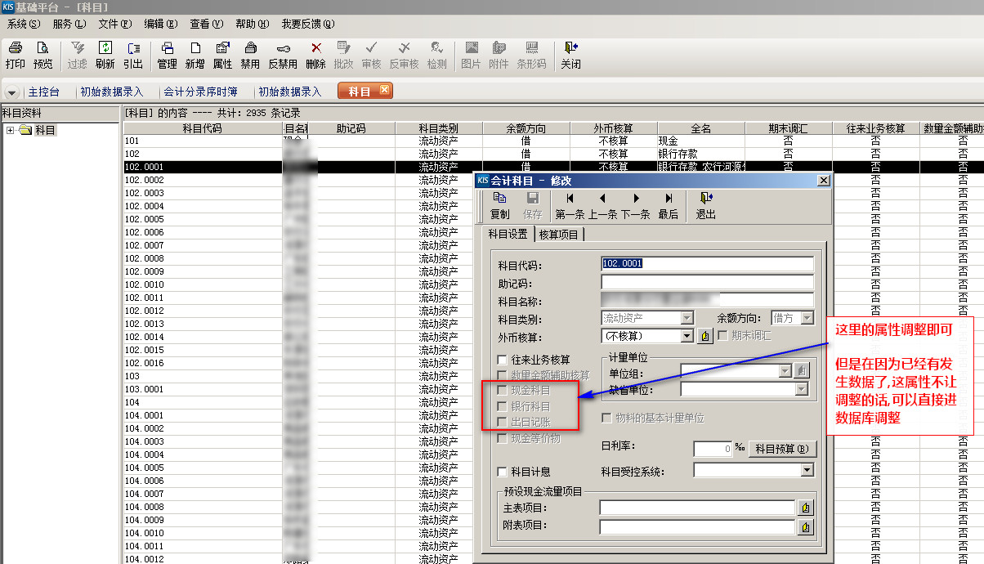Image resolution: width=984 pixels, height=564 pixels.
Task: Click the 属性 (Properties) toolbar icon
Action: [222, 55]
